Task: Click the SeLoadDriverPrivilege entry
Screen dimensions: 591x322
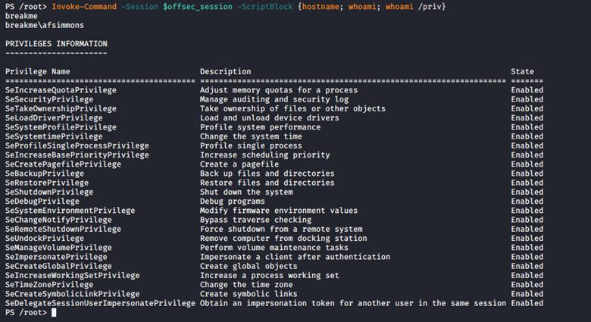Action: [53, 117]
